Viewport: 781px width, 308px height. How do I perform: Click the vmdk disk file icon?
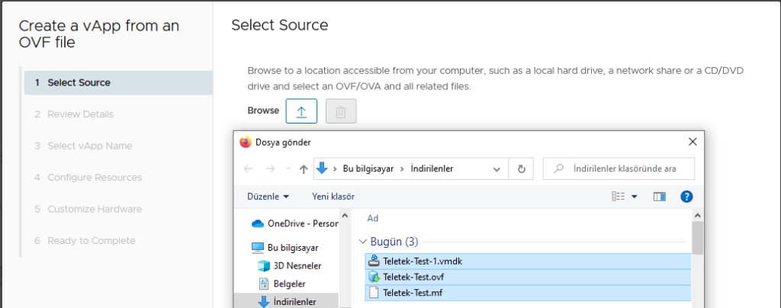[x=374, y=261]
